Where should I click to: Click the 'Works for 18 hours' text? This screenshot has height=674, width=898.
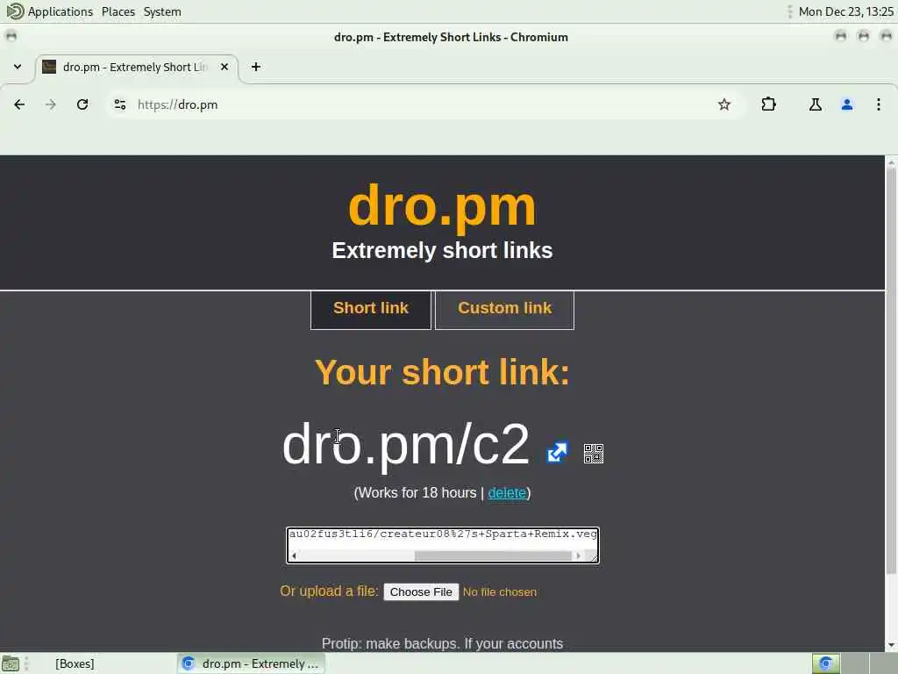tap(417, 493)
